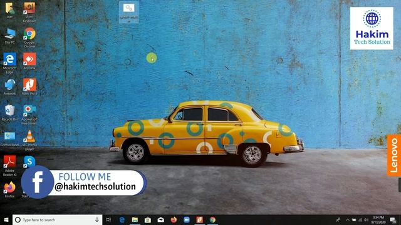This screenshot has height=225, width=401.
Task: Select the Firefox desktop shortcut
Action: pos(10,189)
